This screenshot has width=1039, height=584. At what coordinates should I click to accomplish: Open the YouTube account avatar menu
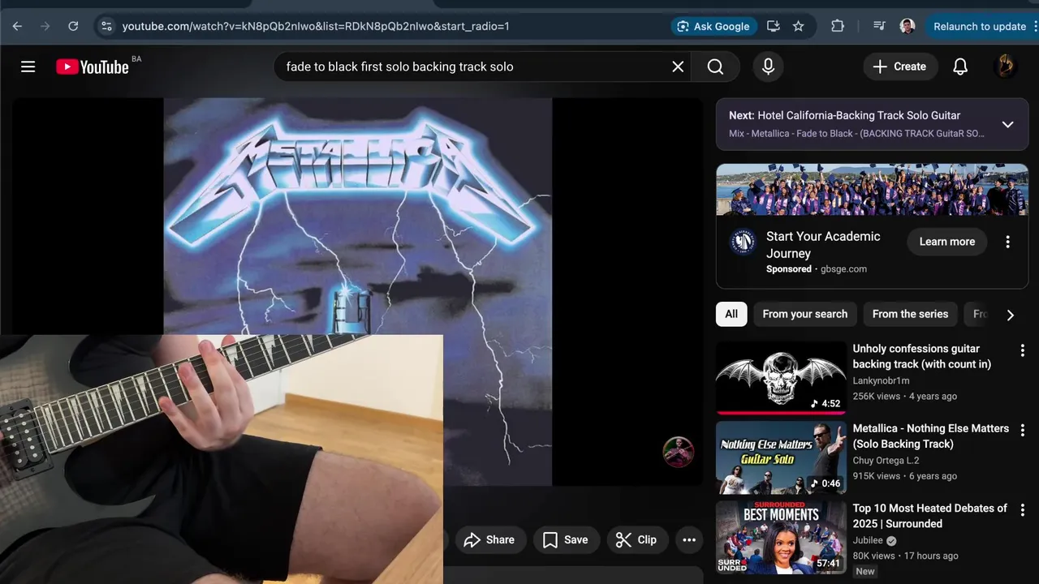pos(1006,67)
